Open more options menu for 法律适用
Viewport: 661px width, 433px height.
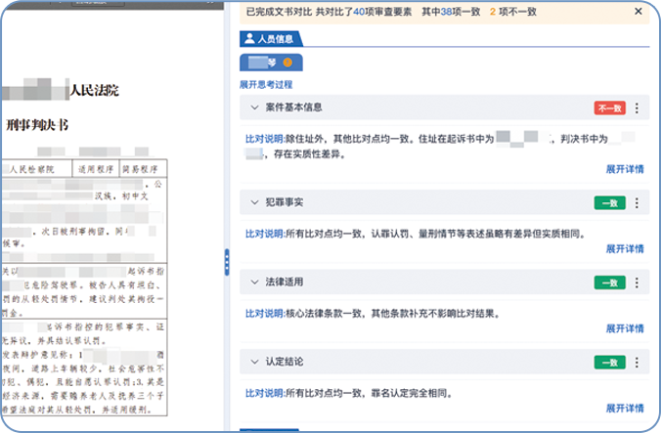pos(637,282)
